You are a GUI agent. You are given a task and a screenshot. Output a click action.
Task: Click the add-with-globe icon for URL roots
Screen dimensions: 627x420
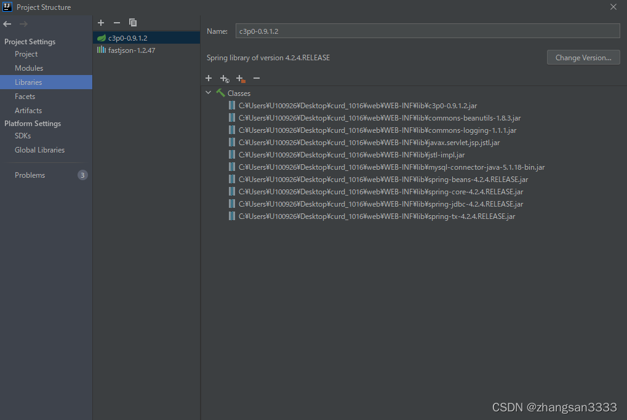tap(225, 79)
